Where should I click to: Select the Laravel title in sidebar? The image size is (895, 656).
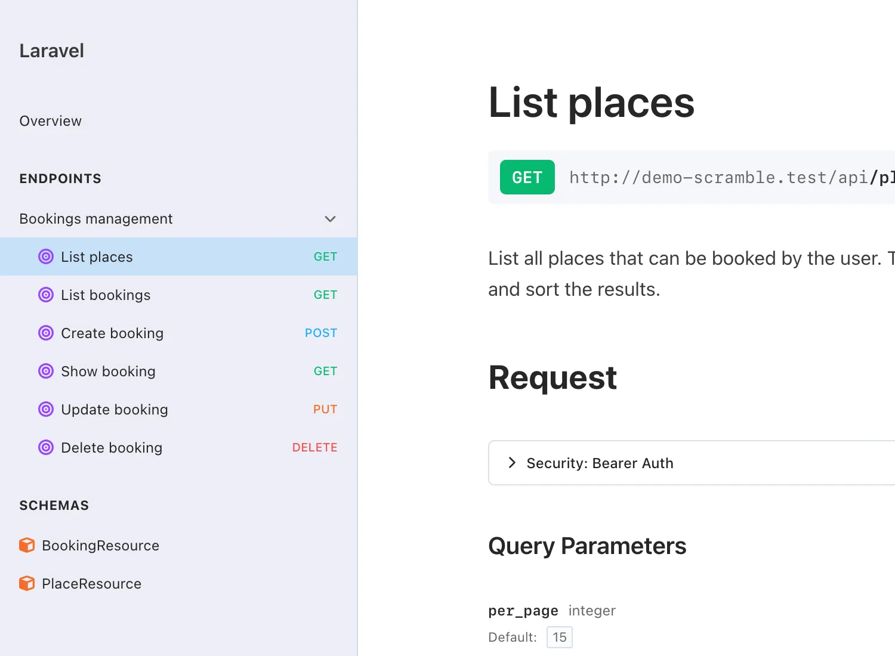click(51, 51)
